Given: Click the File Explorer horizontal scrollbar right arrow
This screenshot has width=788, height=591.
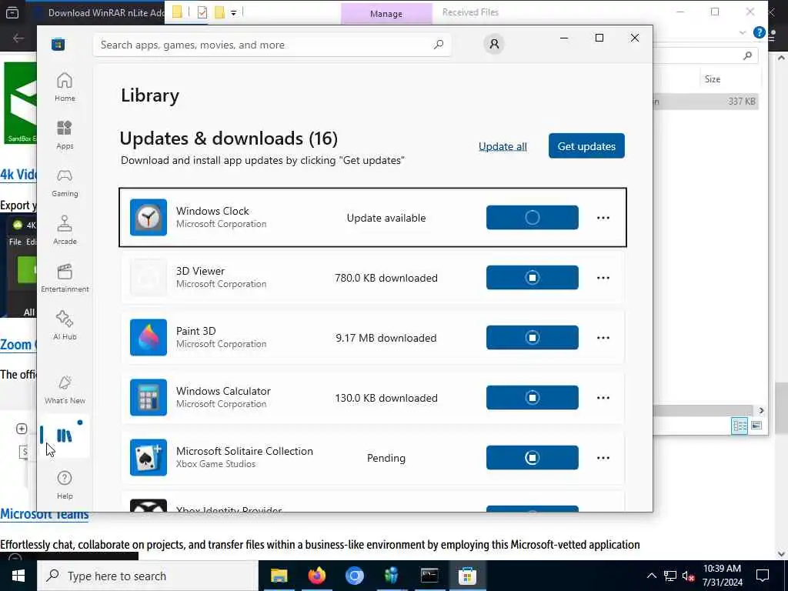Looking at the screenshot, I should 761,411.
